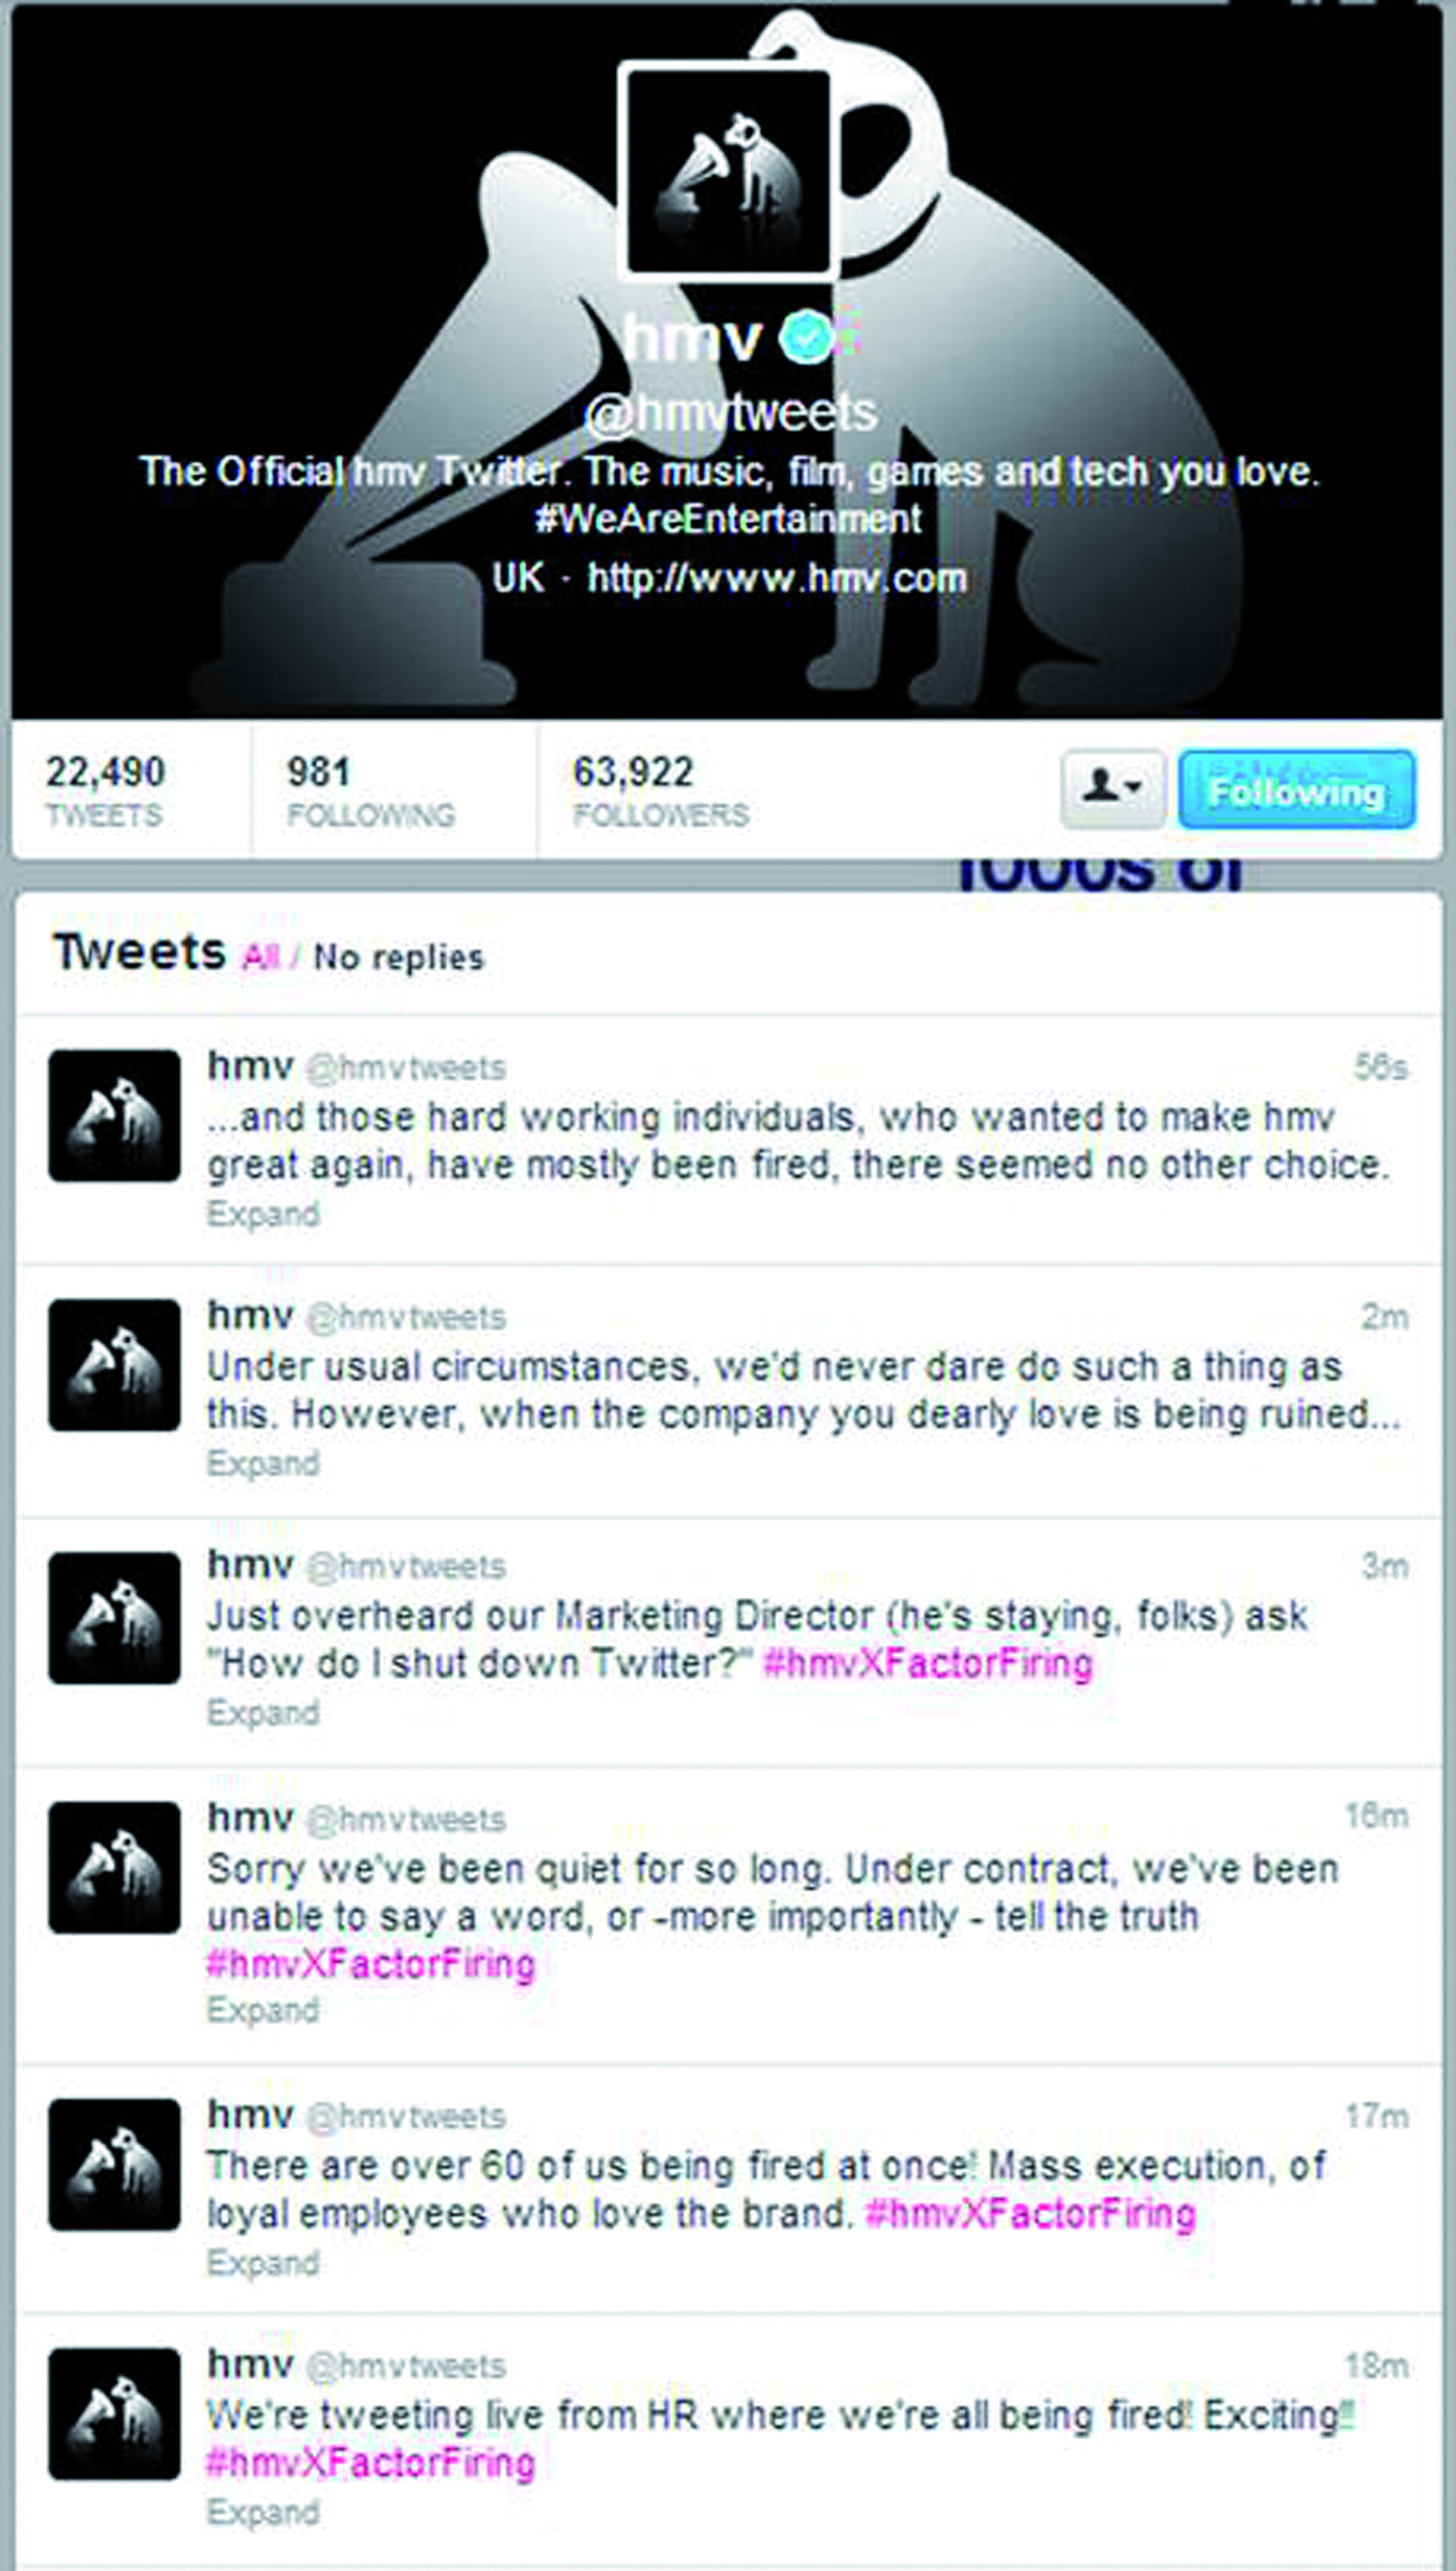Click avatar of the 'over 60 of us' tweet
Screen dimensions: 1456x2571
point(114,2164)
